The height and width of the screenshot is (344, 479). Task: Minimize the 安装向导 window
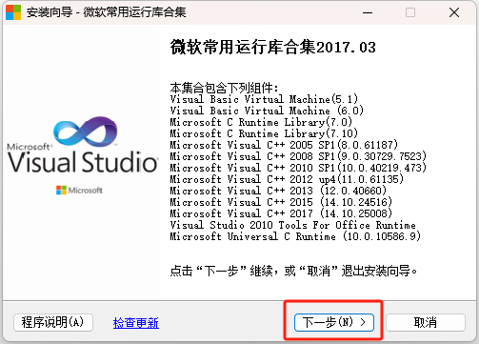click(x=368, y=12)
